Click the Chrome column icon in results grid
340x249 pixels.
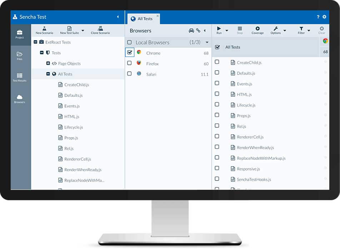325,41
